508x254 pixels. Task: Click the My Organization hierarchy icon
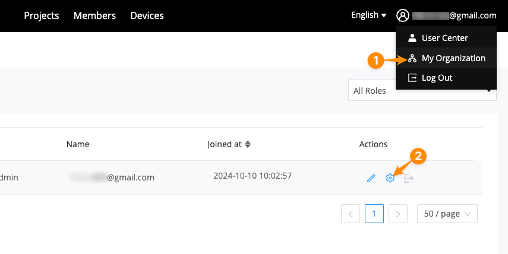pyautogui.click(x=412, y=58)
